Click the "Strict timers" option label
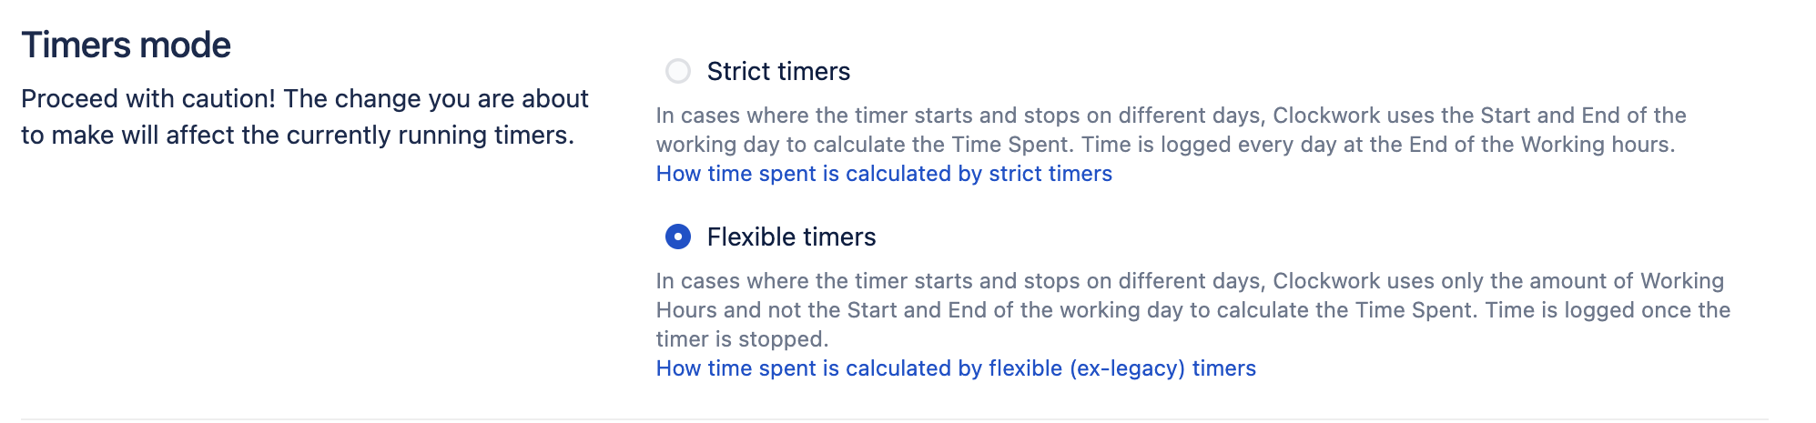Screen dimensions: 1816x423 point(778,71)
